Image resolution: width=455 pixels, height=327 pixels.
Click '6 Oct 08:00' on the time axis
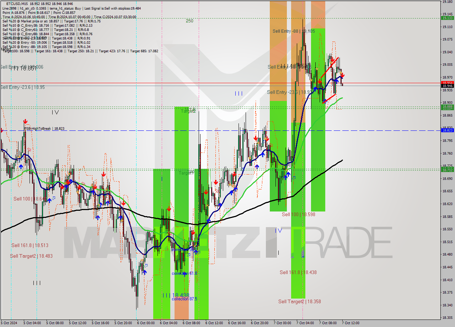click(x=192, y=323)
